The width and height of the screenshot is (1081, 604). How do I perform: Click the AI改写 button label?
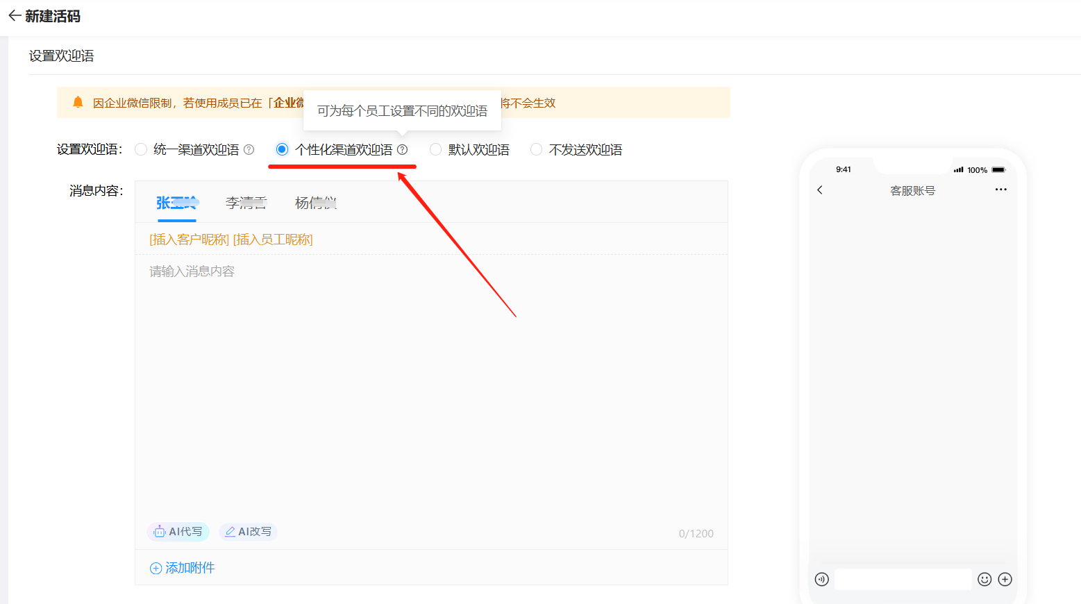pos(255,532)
